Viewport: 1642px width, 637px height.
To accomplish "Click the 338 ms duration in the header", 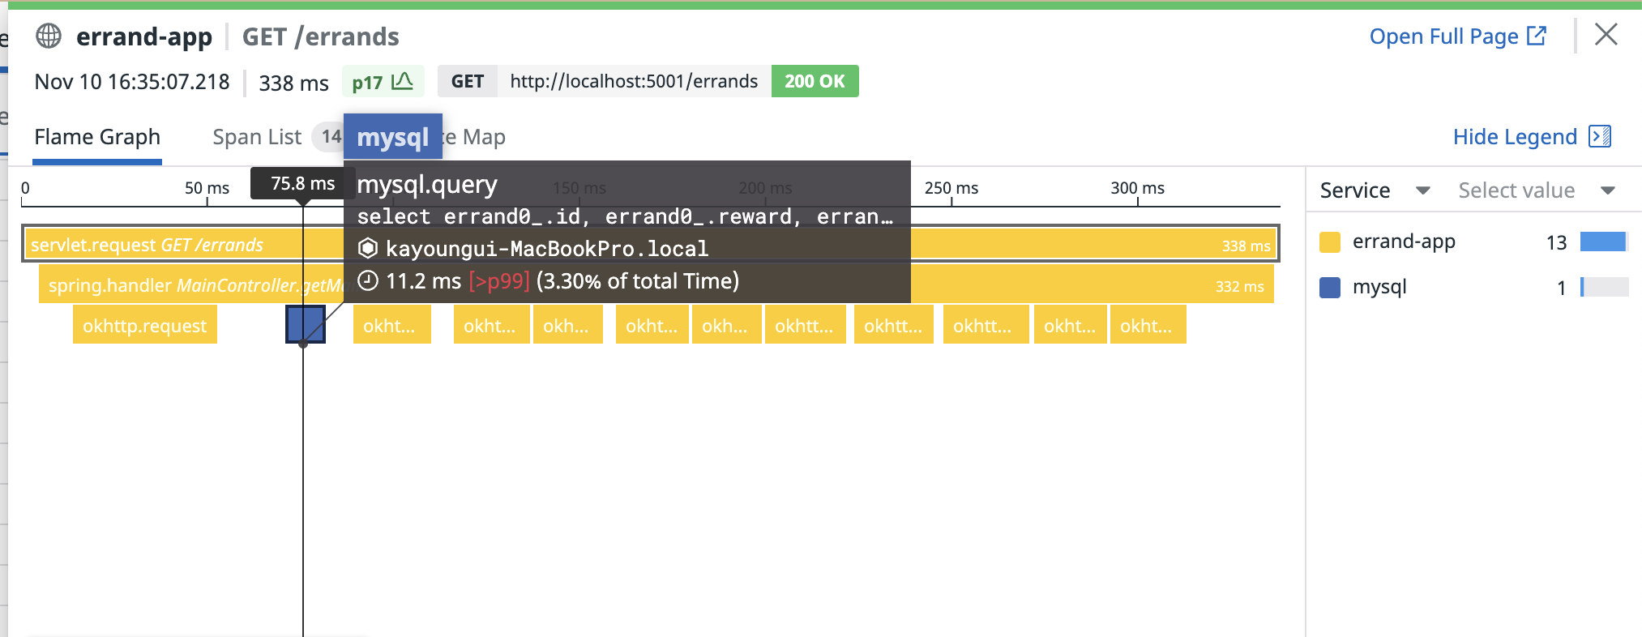I will (x=293, y=83).
